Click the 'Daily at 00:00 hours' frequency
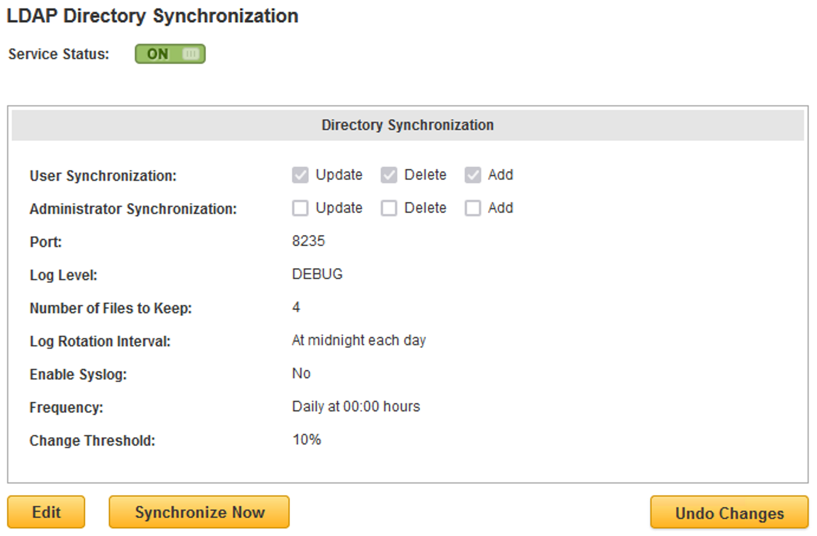Screen dimensions: 817x536 coord(356,406)
